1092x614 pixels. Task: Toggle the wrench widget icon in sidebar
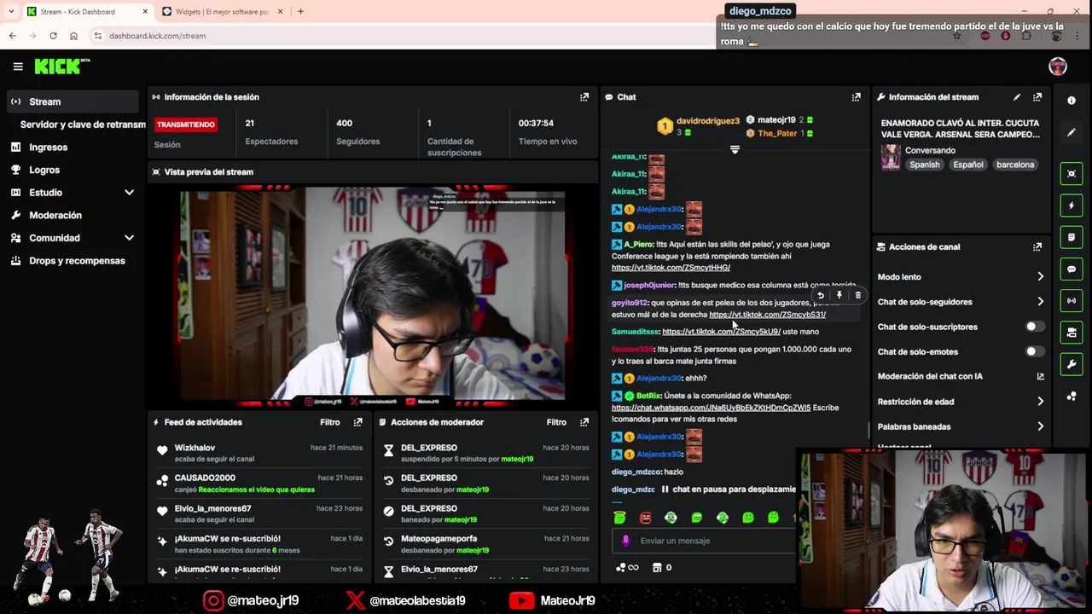[1072, 365]
